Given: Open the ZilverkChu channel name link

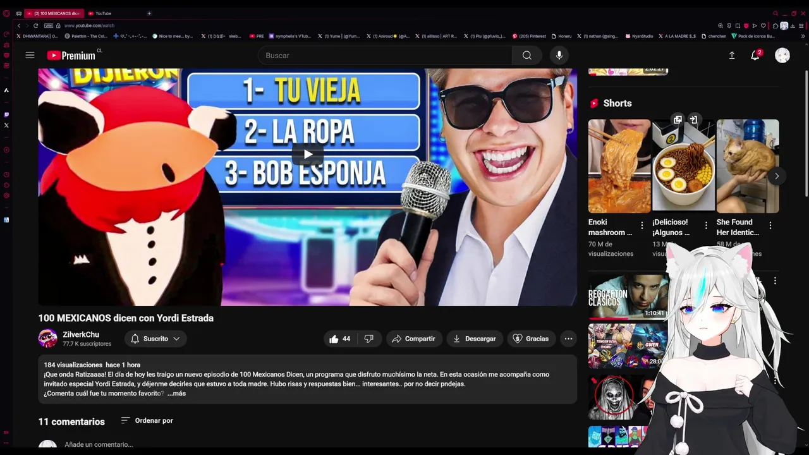Looking at the screenshot, I should pyautogui.click(x=81, y=334).
